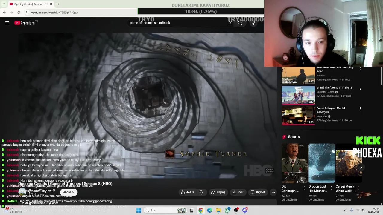
Task: Open volume settings from tray speaker
Action: tap(363, 210)
